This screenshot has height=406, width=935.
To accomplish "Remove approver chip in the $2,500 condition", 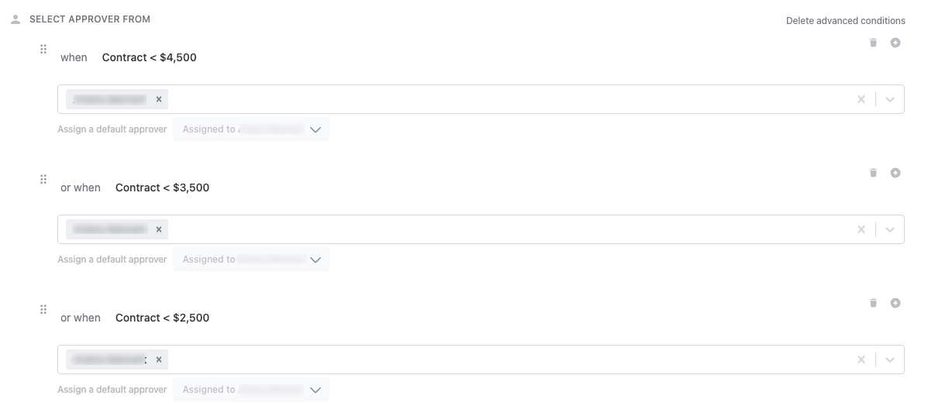I will point(159,360).
